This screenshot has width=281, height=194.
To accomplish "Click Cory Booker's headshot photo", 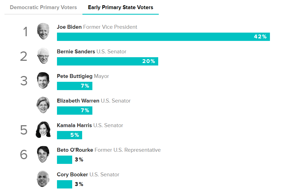I will [43, 179].
